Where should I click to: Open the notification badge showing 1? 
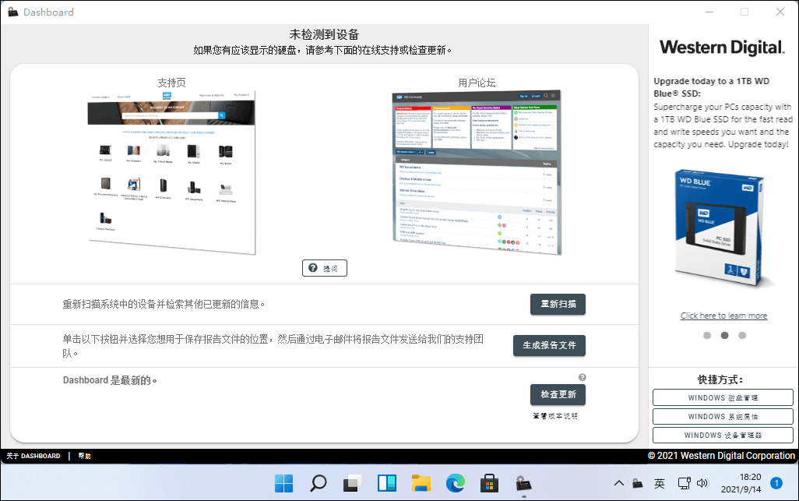pyautogui.click(x=776, y=483)
